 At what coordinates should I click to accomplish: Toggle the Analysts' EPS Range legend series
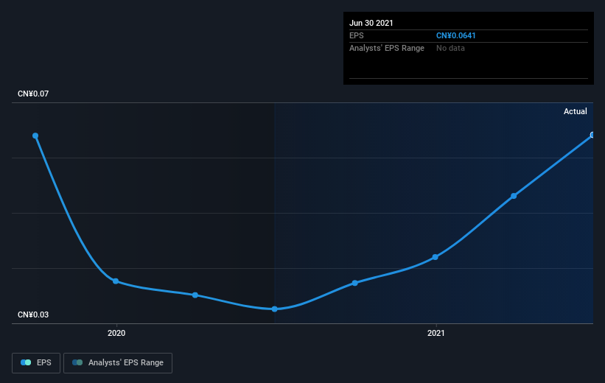pyautogui.click(x=118, y=363)
